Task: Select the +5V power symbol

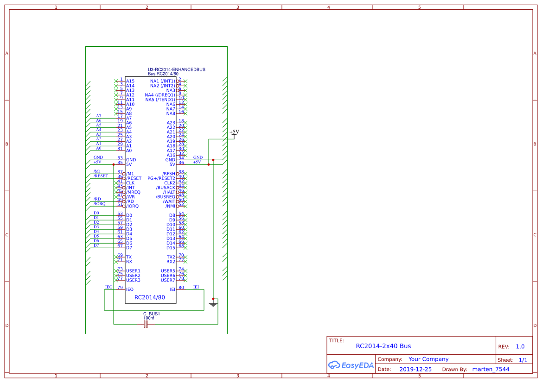Action: [234, 133]
